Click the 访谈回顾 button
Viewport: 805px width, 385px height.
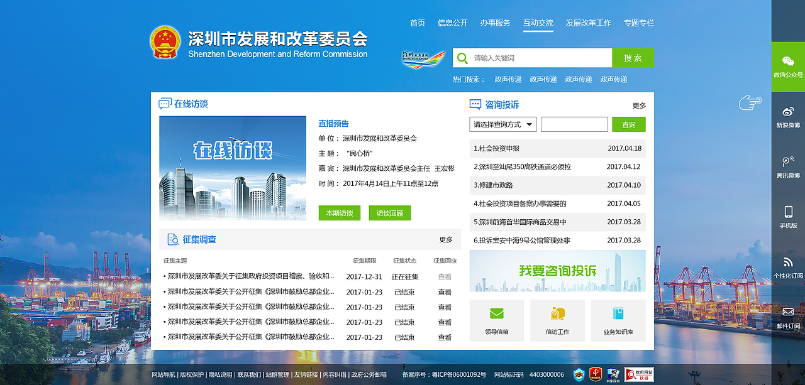390,213
